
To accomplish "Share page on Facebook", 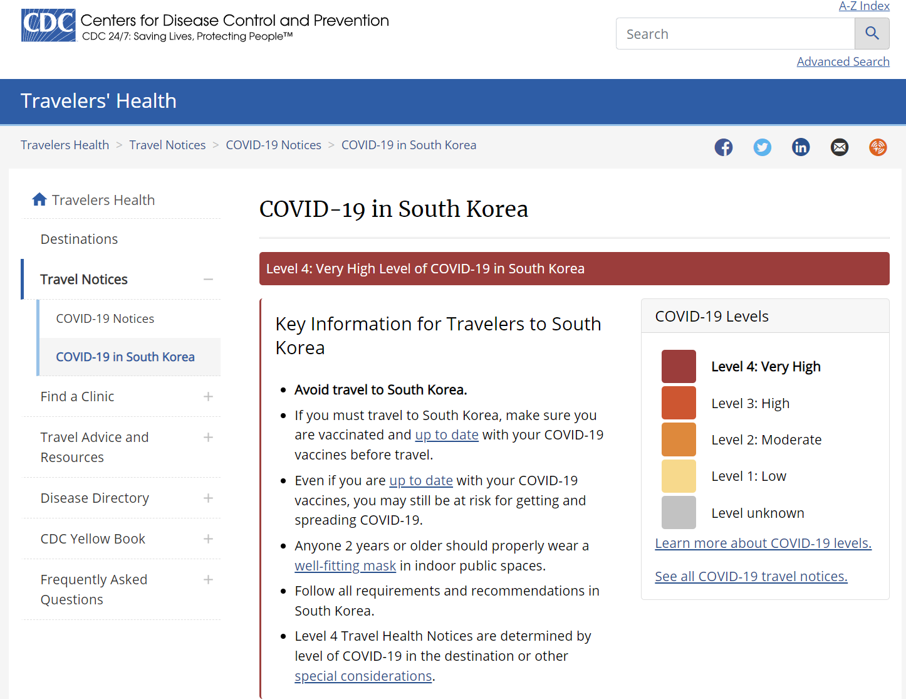I will (x=724, y=147).
